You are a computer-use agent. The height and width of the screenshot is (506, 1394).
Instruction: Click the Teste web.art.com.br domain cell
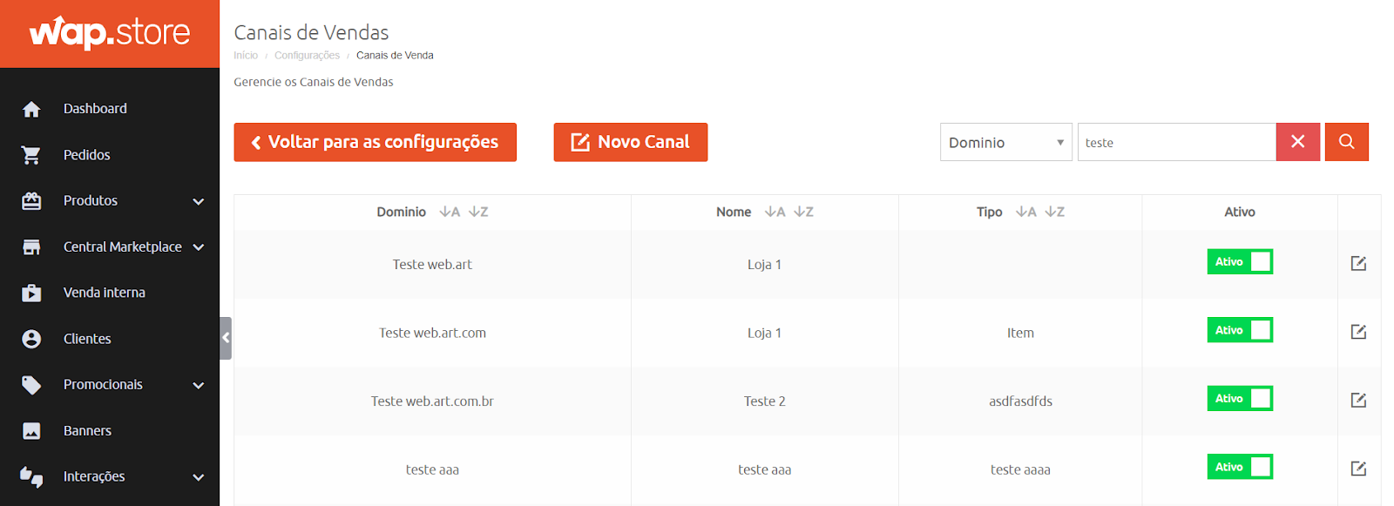432,401
